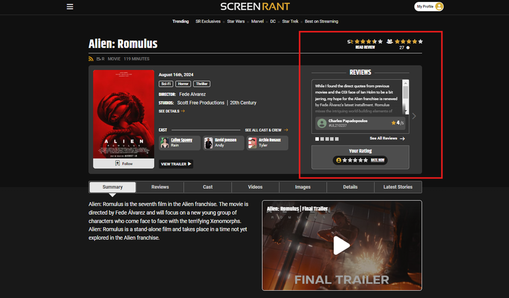Select the Thriller genre tag

pyautogui.click(x=202, y=84)
